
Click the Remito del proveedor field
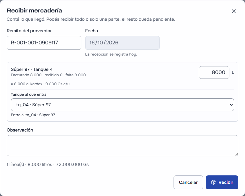click(x=44, y=43)
